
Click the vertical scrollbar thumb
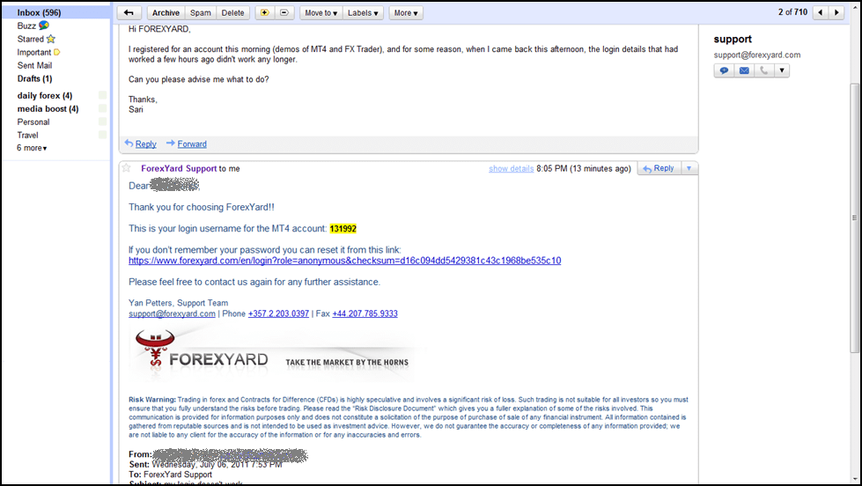click(x=854, y=217)
